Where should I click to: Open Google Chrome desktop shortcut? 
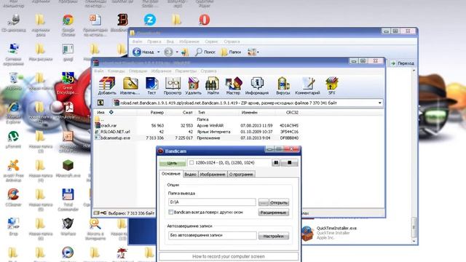pos(68,24)
